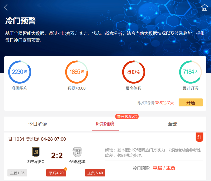Click the 2:2 match score
This screenshot has width=211, height=181.
coord(57,156)
